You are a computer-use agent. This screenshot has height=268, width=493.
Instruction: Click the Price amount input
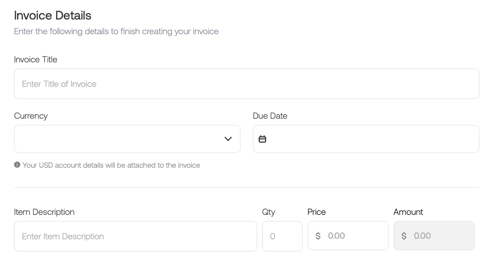pos(348,236)
